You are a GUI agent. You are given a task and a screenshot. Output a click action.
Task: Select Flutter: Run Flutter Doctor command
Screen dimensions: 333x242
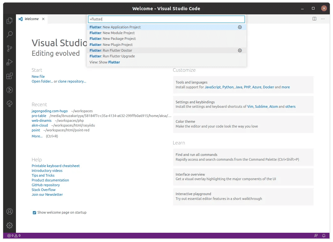click(x=166, y=50)
